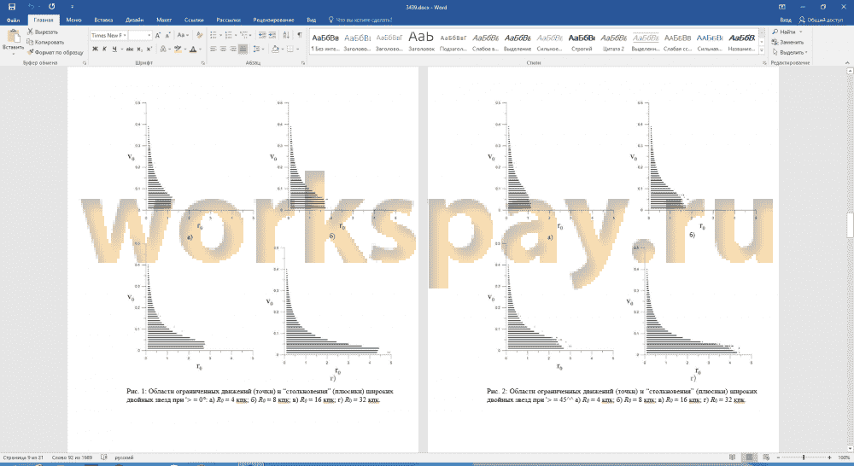Click Общий доступ to share

821,20
